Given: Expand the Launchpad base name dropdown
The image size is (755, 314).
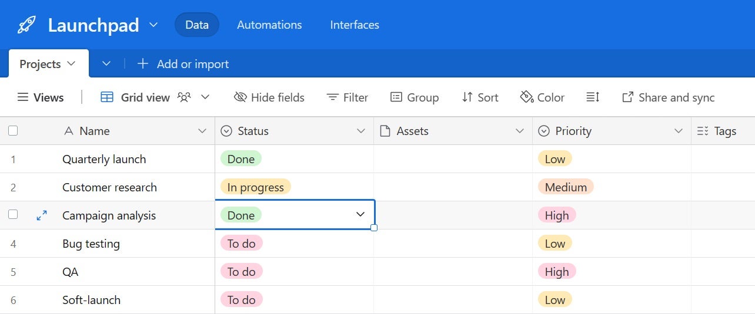Looking at the screenshot, I should 153,25.
